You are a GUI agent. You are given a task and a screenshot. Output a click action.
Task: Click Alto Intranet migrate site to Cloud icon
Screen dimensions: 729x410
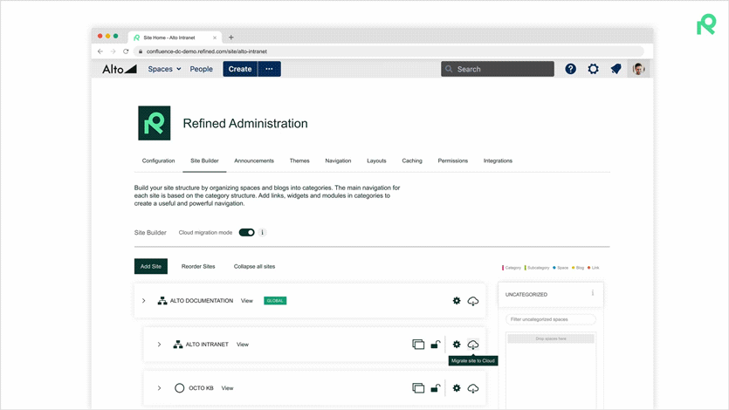pyautogui.click(x=473, y=345)
